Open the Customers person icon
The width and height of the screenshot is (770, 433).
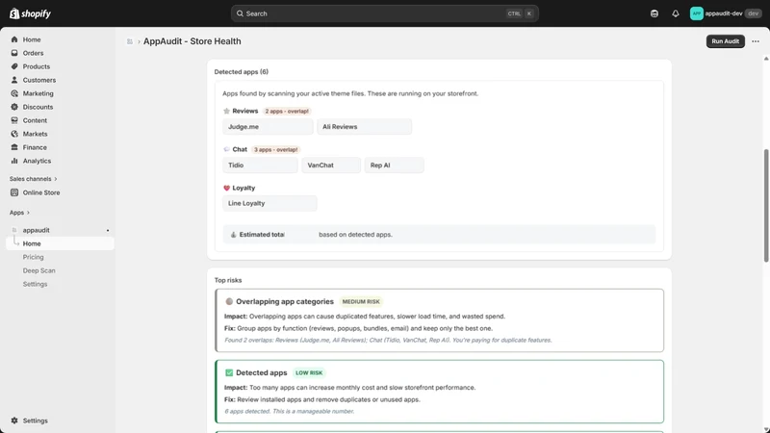14,80
